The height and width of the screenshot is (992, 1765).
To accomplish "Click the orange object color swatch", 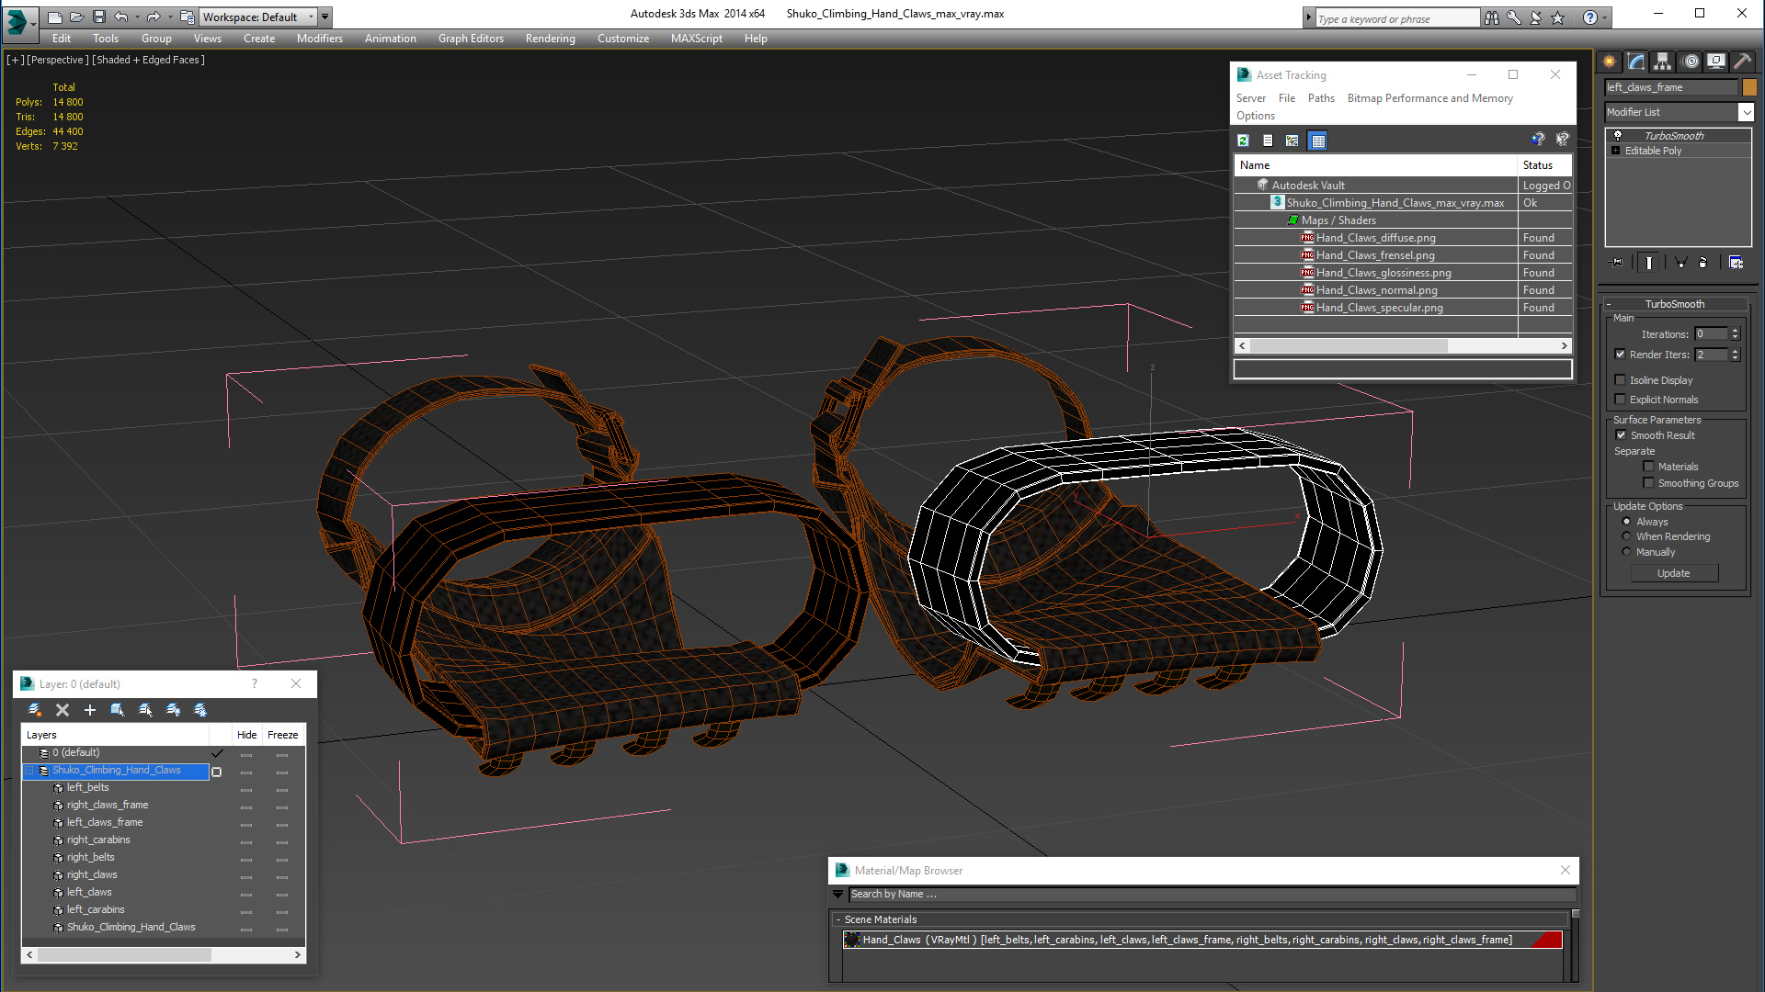I will click(1749, 87).
